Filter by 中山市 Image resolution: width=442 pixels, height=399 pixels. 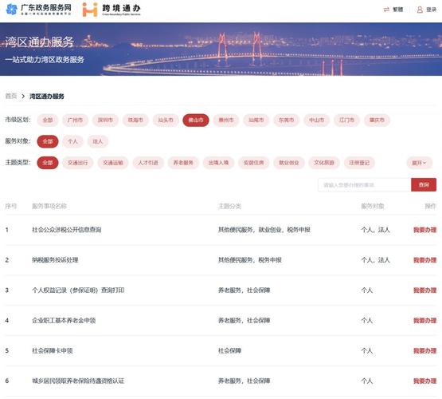click(x=316, y=120)
